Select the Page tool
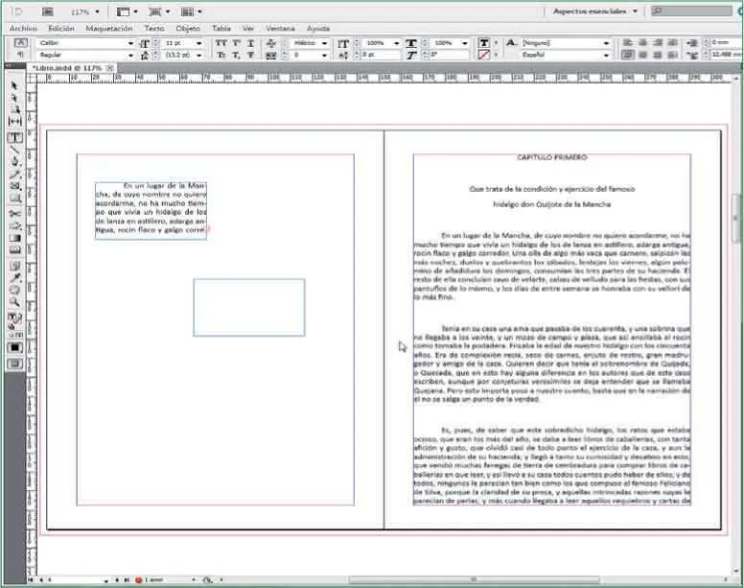744x588 pixels. pos(14,109)
